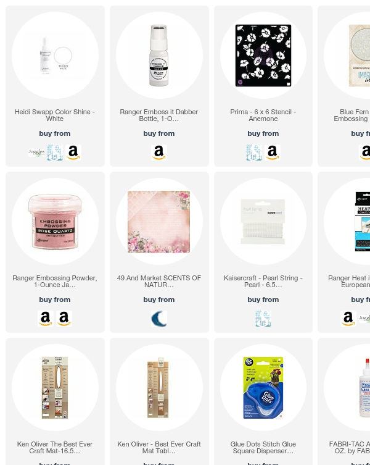
Task: Open Glue Dots Stitch Glue Square Dispenser title
Action: point(263,448)
